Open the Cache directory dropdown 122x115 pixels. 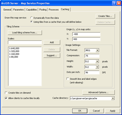(x=113, y=98)
